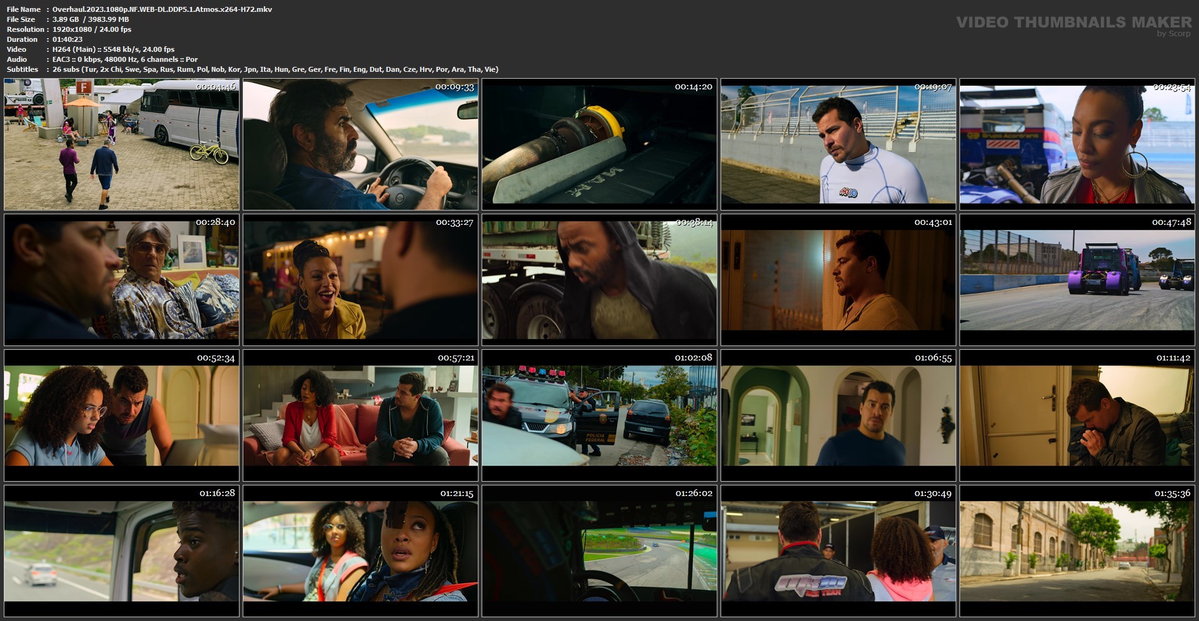Click the subtitles list starting with 26 subs
The height and width of the screenshot is (621, 1199).
[275, 69]
